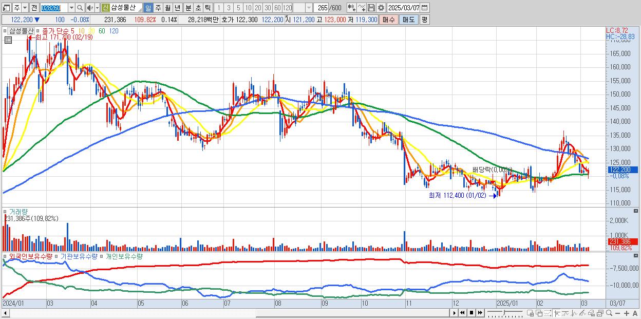Click the speaker sound icon
The width and height of the screenshot is (641, 319).
[90, 8]
